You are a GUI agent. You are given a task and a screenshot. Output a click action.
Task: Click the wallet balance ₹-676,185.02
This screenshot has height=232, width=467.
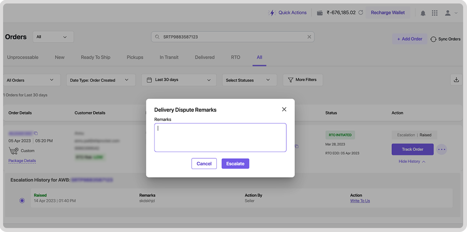[341, 12]
